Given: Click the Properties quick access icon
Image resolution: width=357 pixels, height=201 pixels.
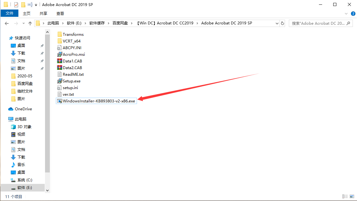Looking at the screenshot, I should click(16, 4).
